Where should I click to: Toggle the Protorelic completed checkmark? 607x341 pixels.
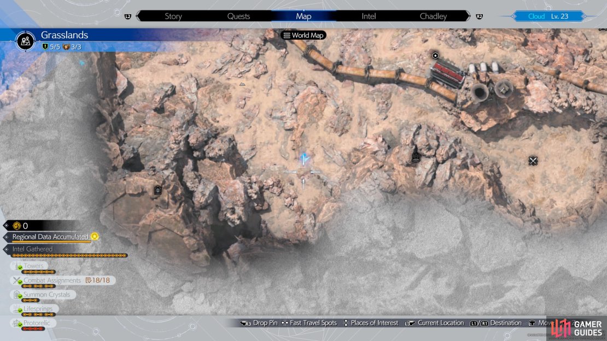click(x=20, y=325)
